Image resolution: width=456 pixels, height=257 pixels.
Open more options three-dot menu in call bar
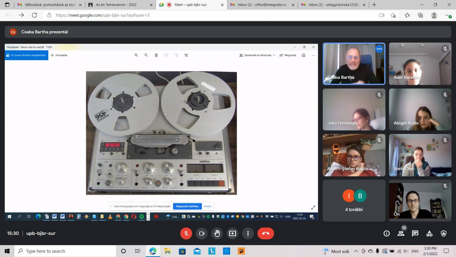[248, 233]
